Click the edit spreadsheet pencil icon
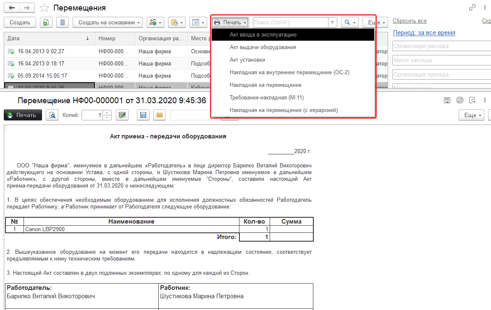This screenshot has height=310, width=491. click(x=122, y=115)
